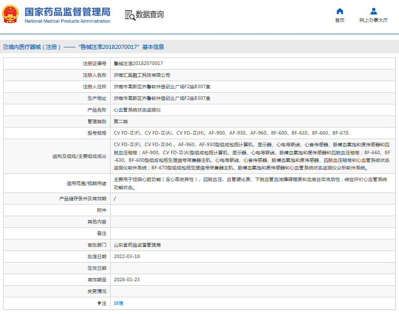Screen dimensions: 399x314
Task: Click the 产品储存条件及有效期 label
Action: tap(83, 199)
